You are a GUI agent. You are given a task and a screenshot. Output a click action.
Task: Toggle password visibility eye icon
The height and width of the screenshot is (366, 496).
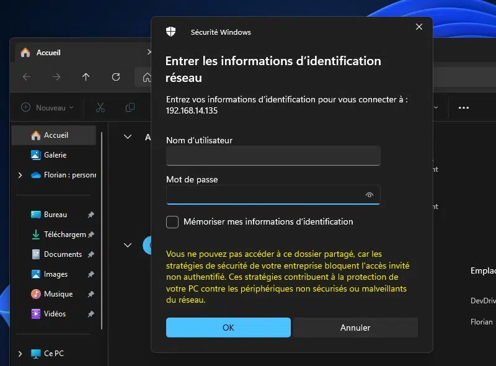pos(370,195)
